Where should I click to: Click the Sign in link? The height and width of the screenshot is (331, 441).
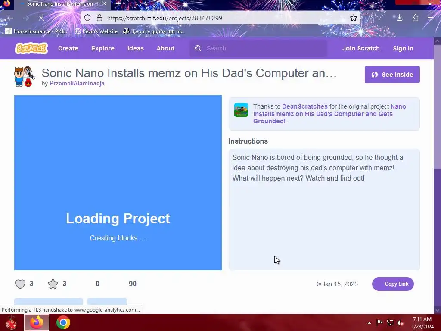tap(403, 48)
